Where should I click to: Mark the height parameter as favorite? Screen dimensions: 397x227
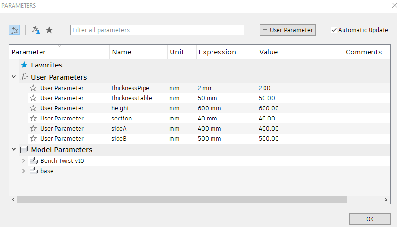point(33,108)
